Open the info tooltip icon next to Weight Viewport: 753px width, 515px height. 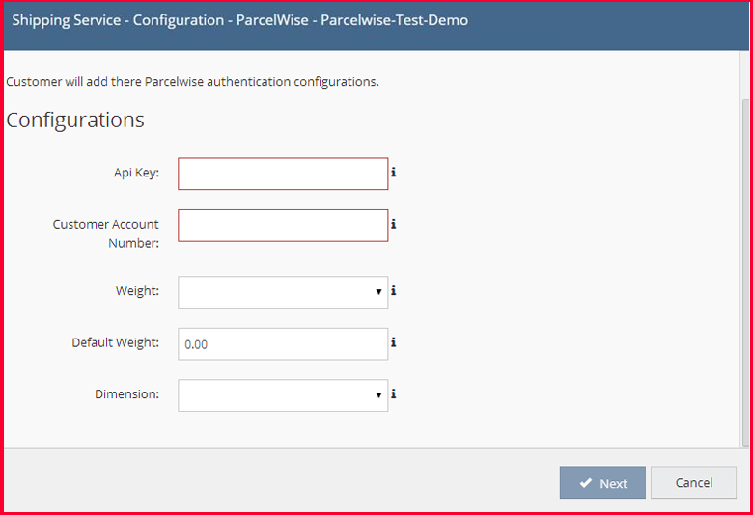393,291
